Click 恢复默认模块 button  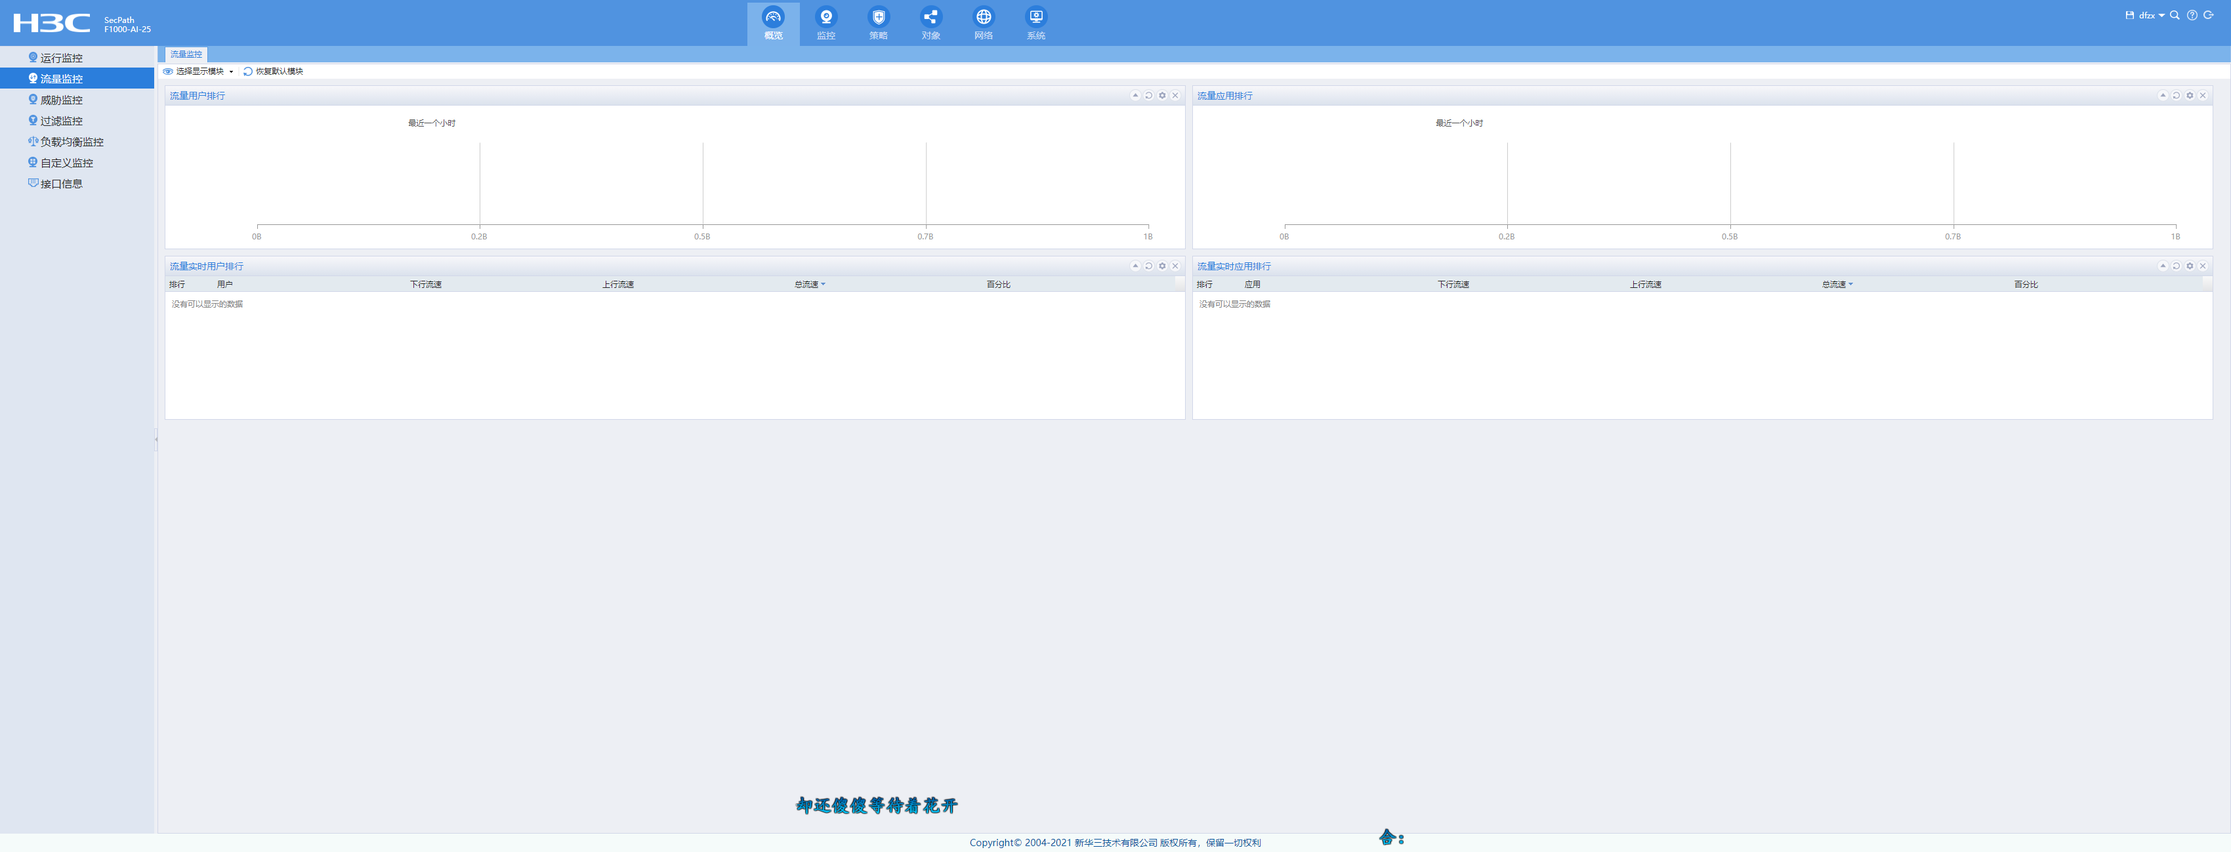274,71
